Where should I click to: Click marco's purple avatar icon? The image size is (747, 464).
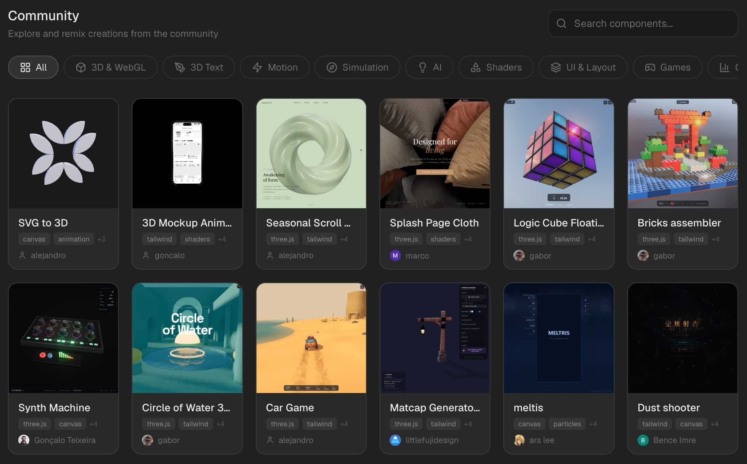pyautogui.click(x=395, y=255)
